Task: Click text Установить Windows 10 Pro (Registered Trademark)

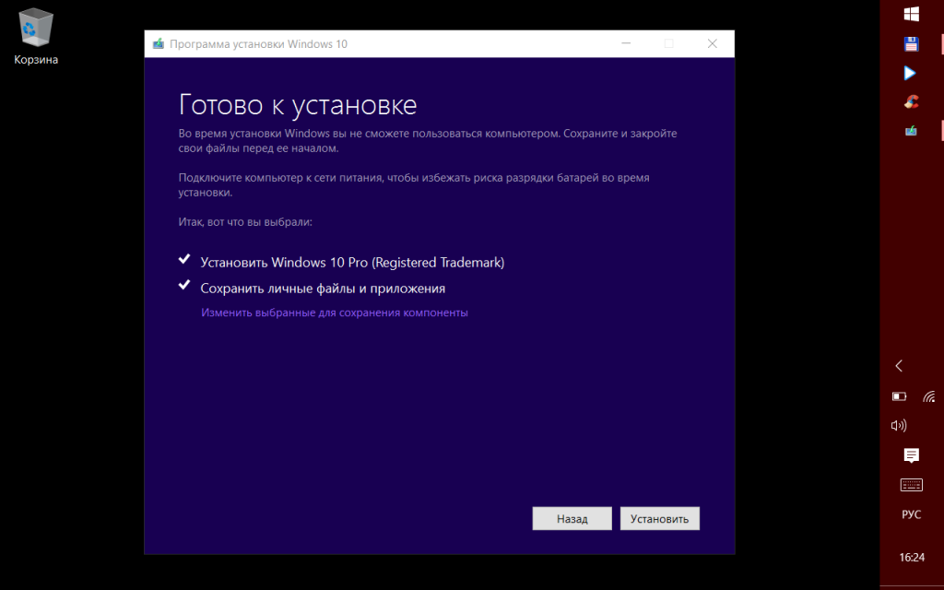Action: click(x=352, y=263)
